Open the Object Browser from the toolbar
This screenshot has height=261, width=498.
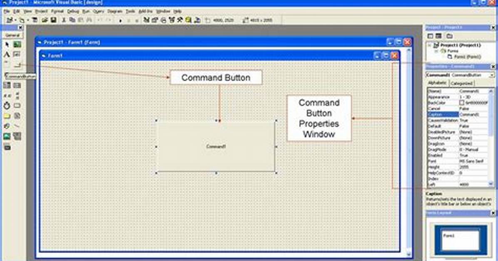[172, 20]
